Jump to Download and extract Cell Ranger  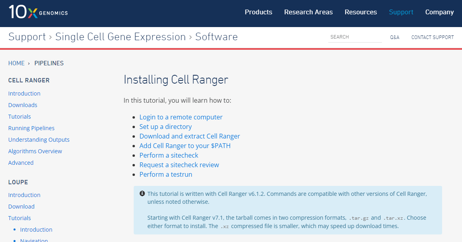click(189, 136)
